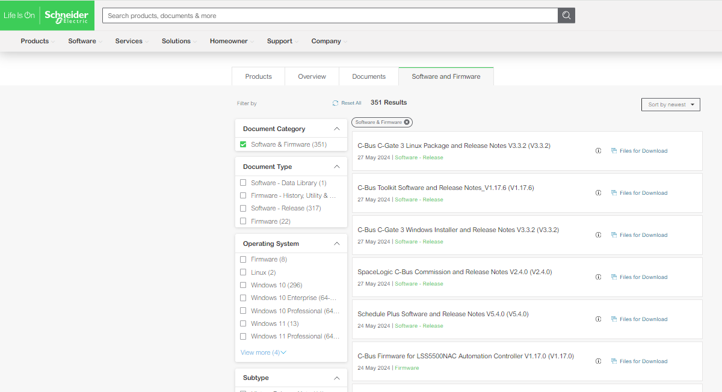Show info for Schedule Plus Software V5.4.0

[598, 319]
